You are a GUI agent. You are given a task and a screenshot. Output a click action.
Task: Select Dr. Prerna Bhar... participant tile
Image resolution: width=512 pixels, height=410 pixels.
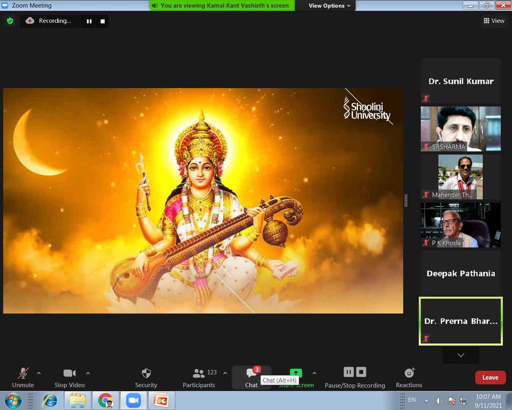click(461, 321)
